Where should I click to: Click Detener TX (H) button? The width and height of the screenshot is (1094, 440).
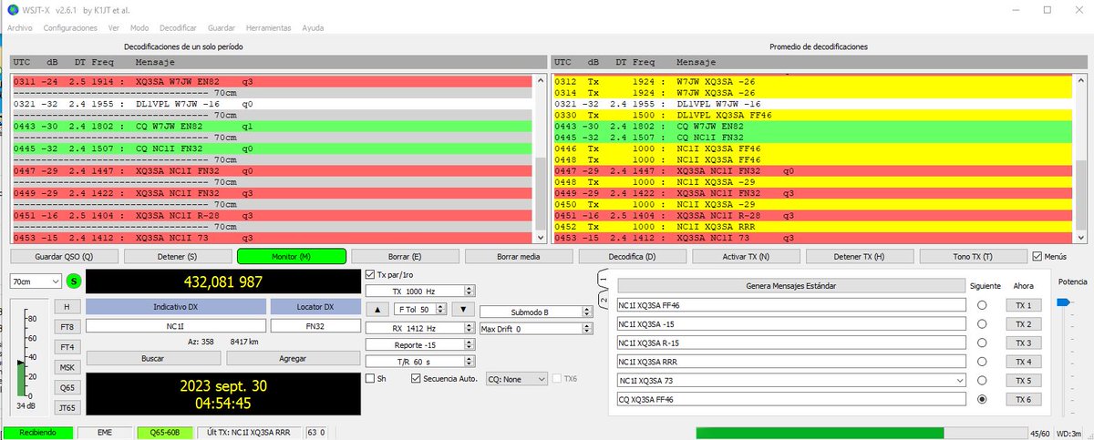[x=860, y=257]
